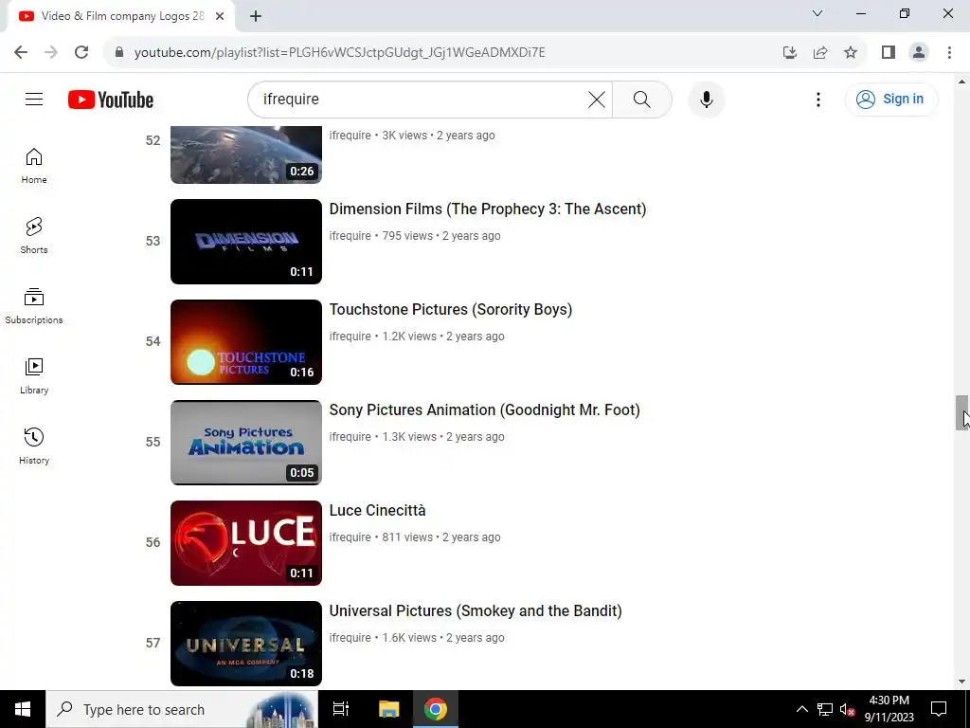Screen dimensions: 970x728
Task: Click the page scrollbar thumb
Action: coord(961,412)
